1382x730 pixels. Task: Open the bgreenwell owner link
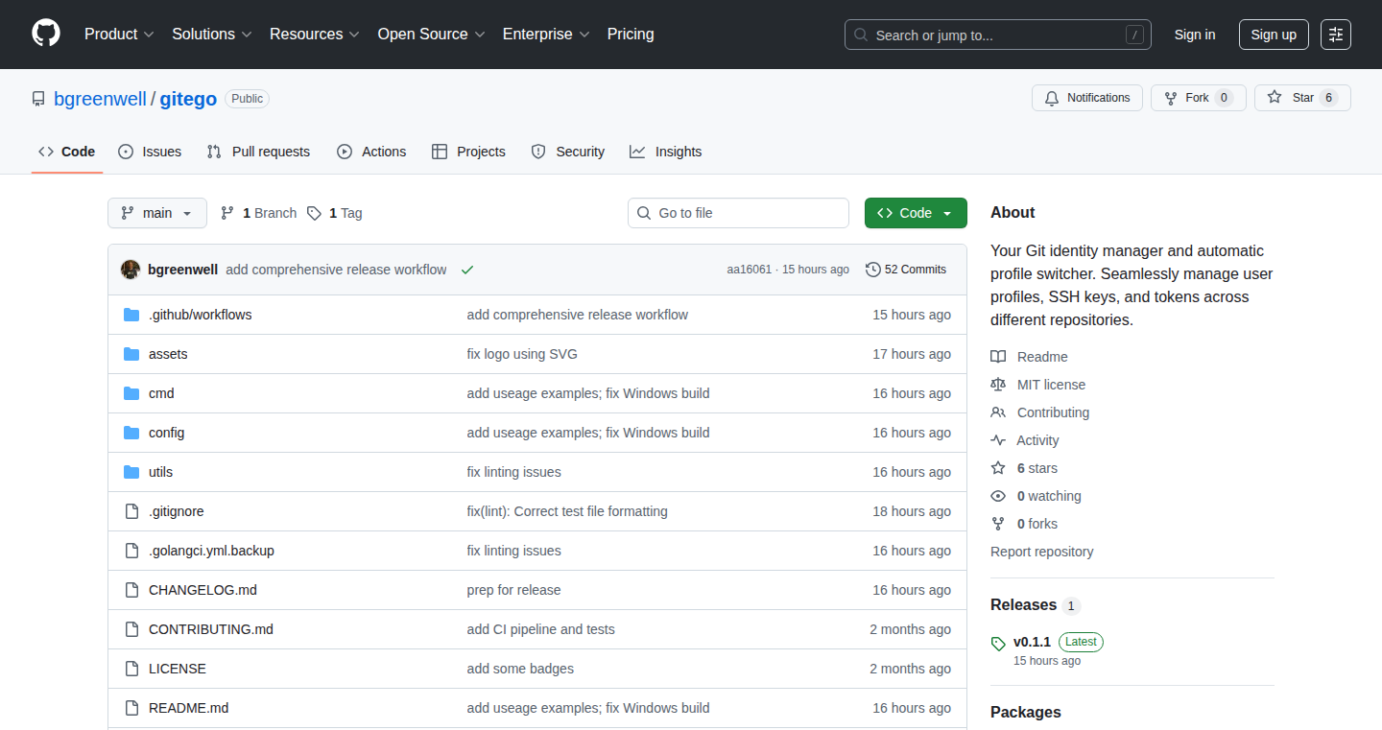point(100,99)
